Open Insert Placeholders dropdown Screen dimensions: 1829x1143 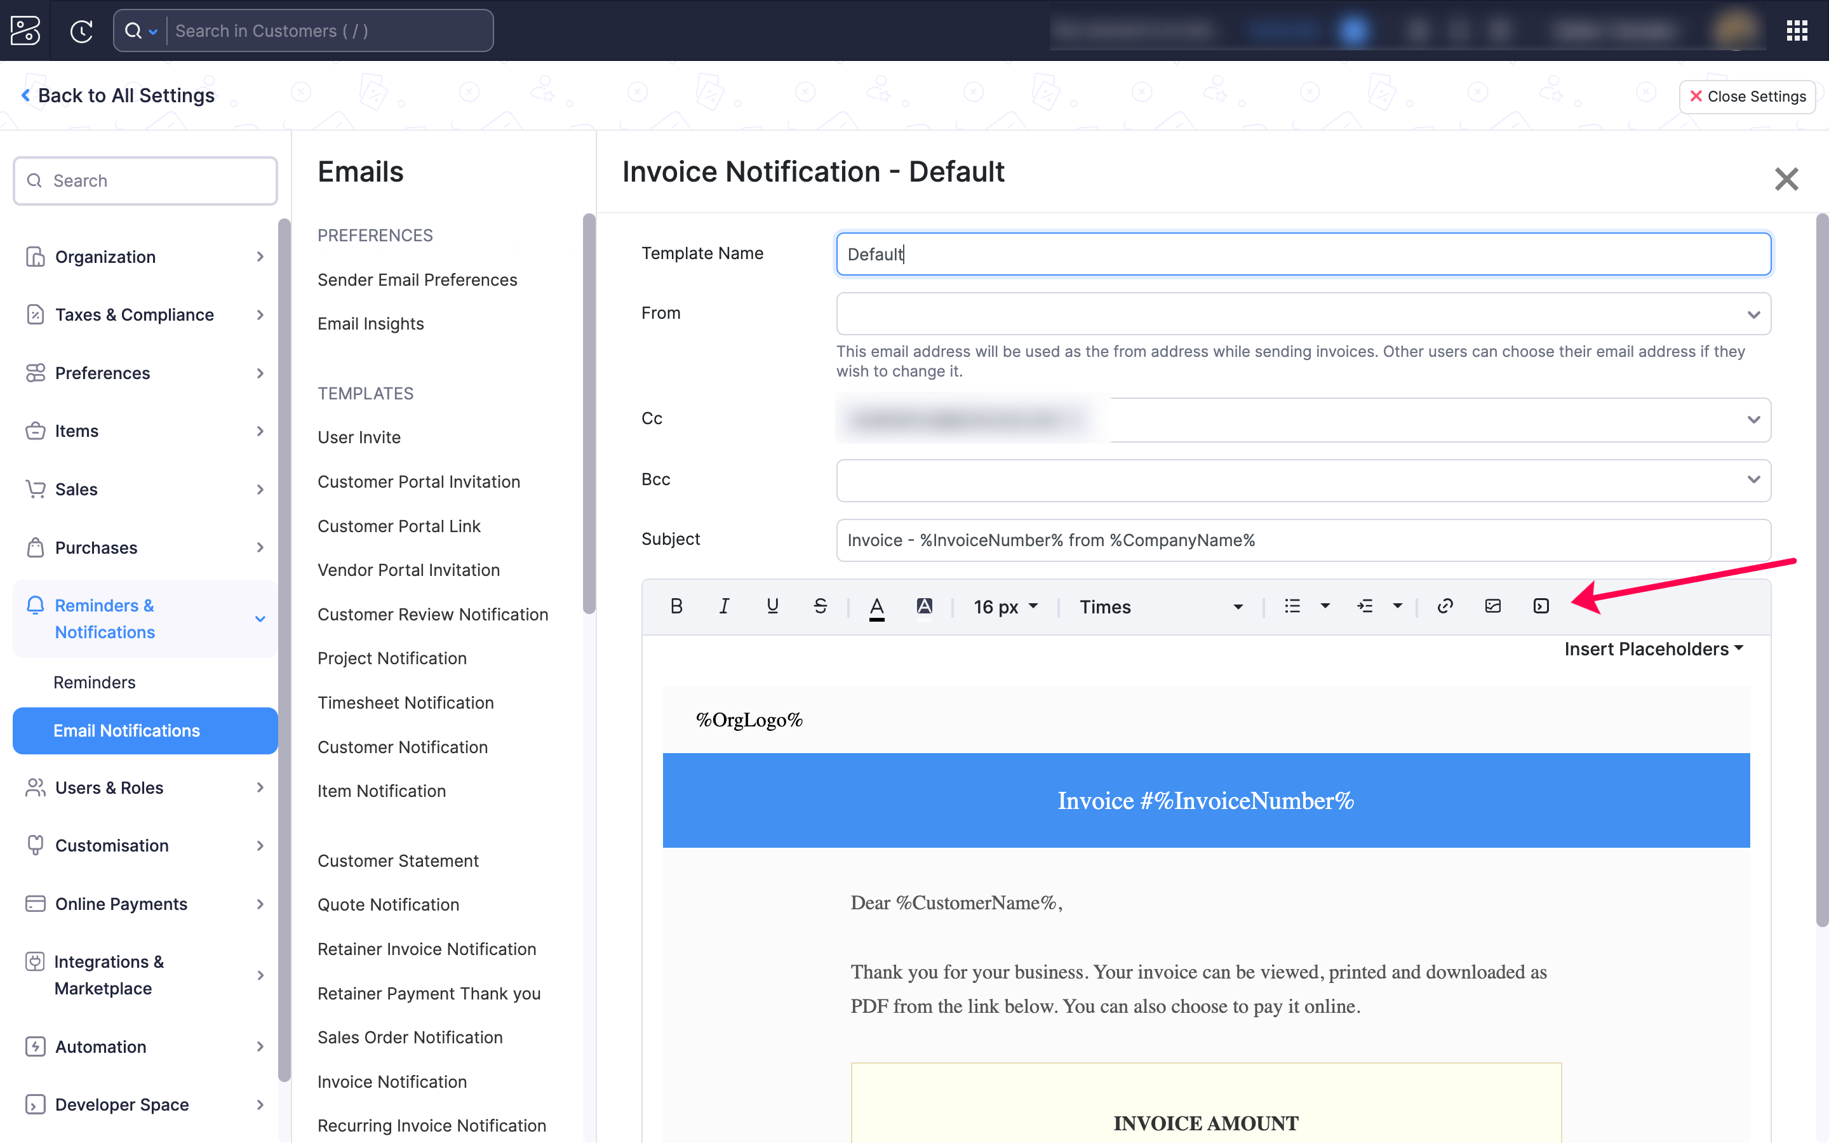1653,650
